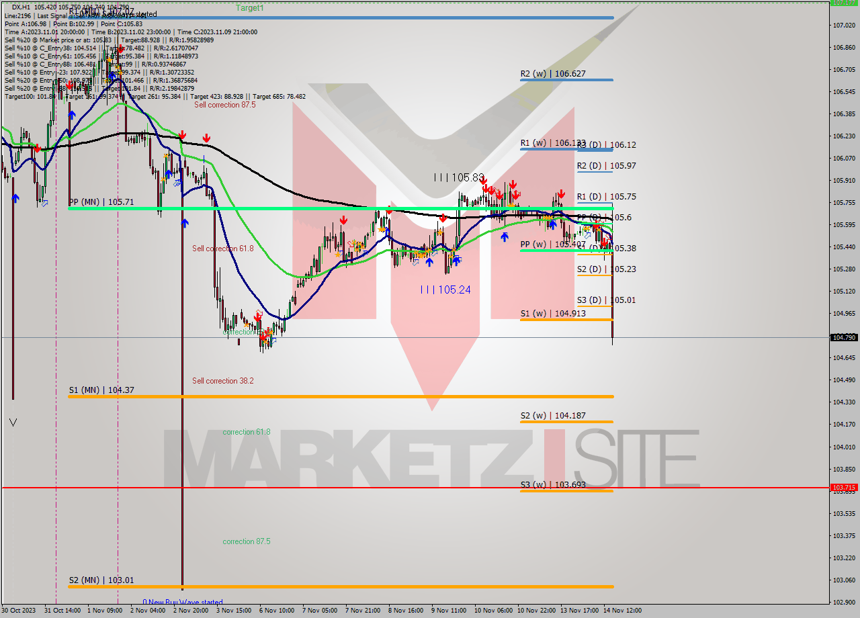The height and width of the screenshot is (618, 860).
Task: Click the 'S3 (D) | 105.01' support label
Action: click(607, 300)
